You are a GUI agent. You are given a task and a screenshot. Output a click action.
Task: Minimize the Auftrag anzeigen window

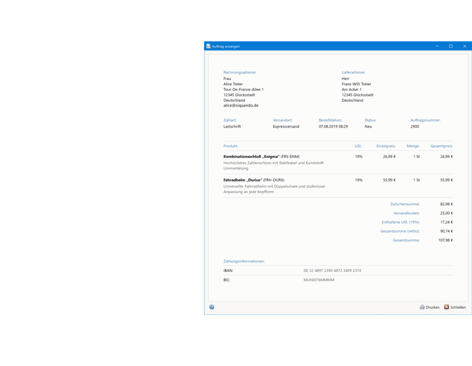[x=437, y=46]
